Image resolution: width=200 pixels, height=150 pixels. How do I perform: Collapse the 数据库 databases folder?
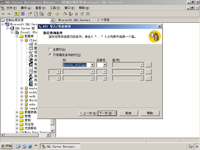[17, 36]
